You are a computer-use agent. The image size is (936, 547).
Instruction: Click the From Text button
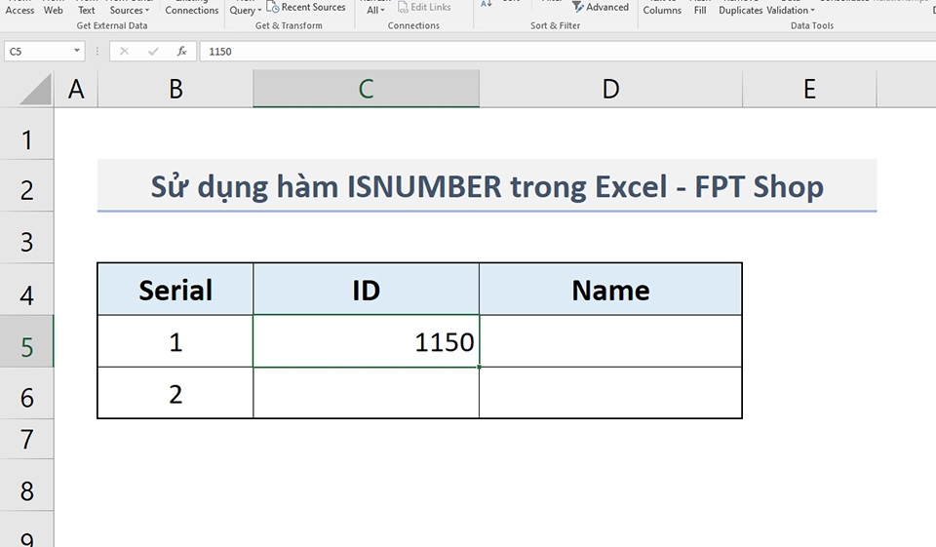point(87,10)
